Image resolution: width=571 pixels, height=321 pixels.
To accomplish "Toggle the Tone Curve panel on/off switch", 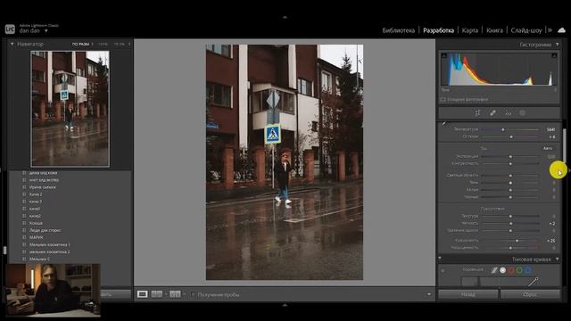I will tap(440, 259).
